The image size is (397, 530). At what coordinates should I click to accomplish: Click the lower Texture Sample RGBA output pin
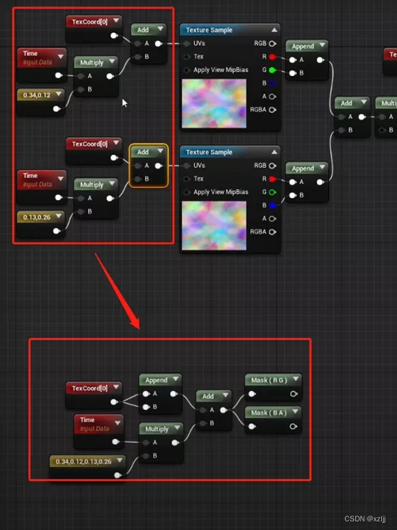click(x=272, y=232)
